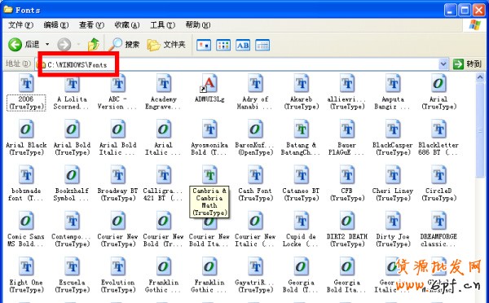Click the Back arrow button
This screenshot has height=303, width=489.
coord(24,45)
